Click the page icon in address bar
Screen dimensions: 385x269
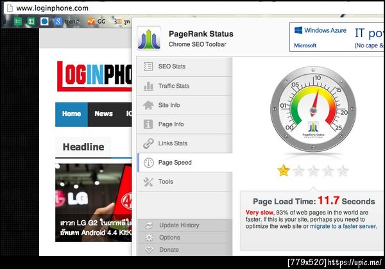click(10, 8)
